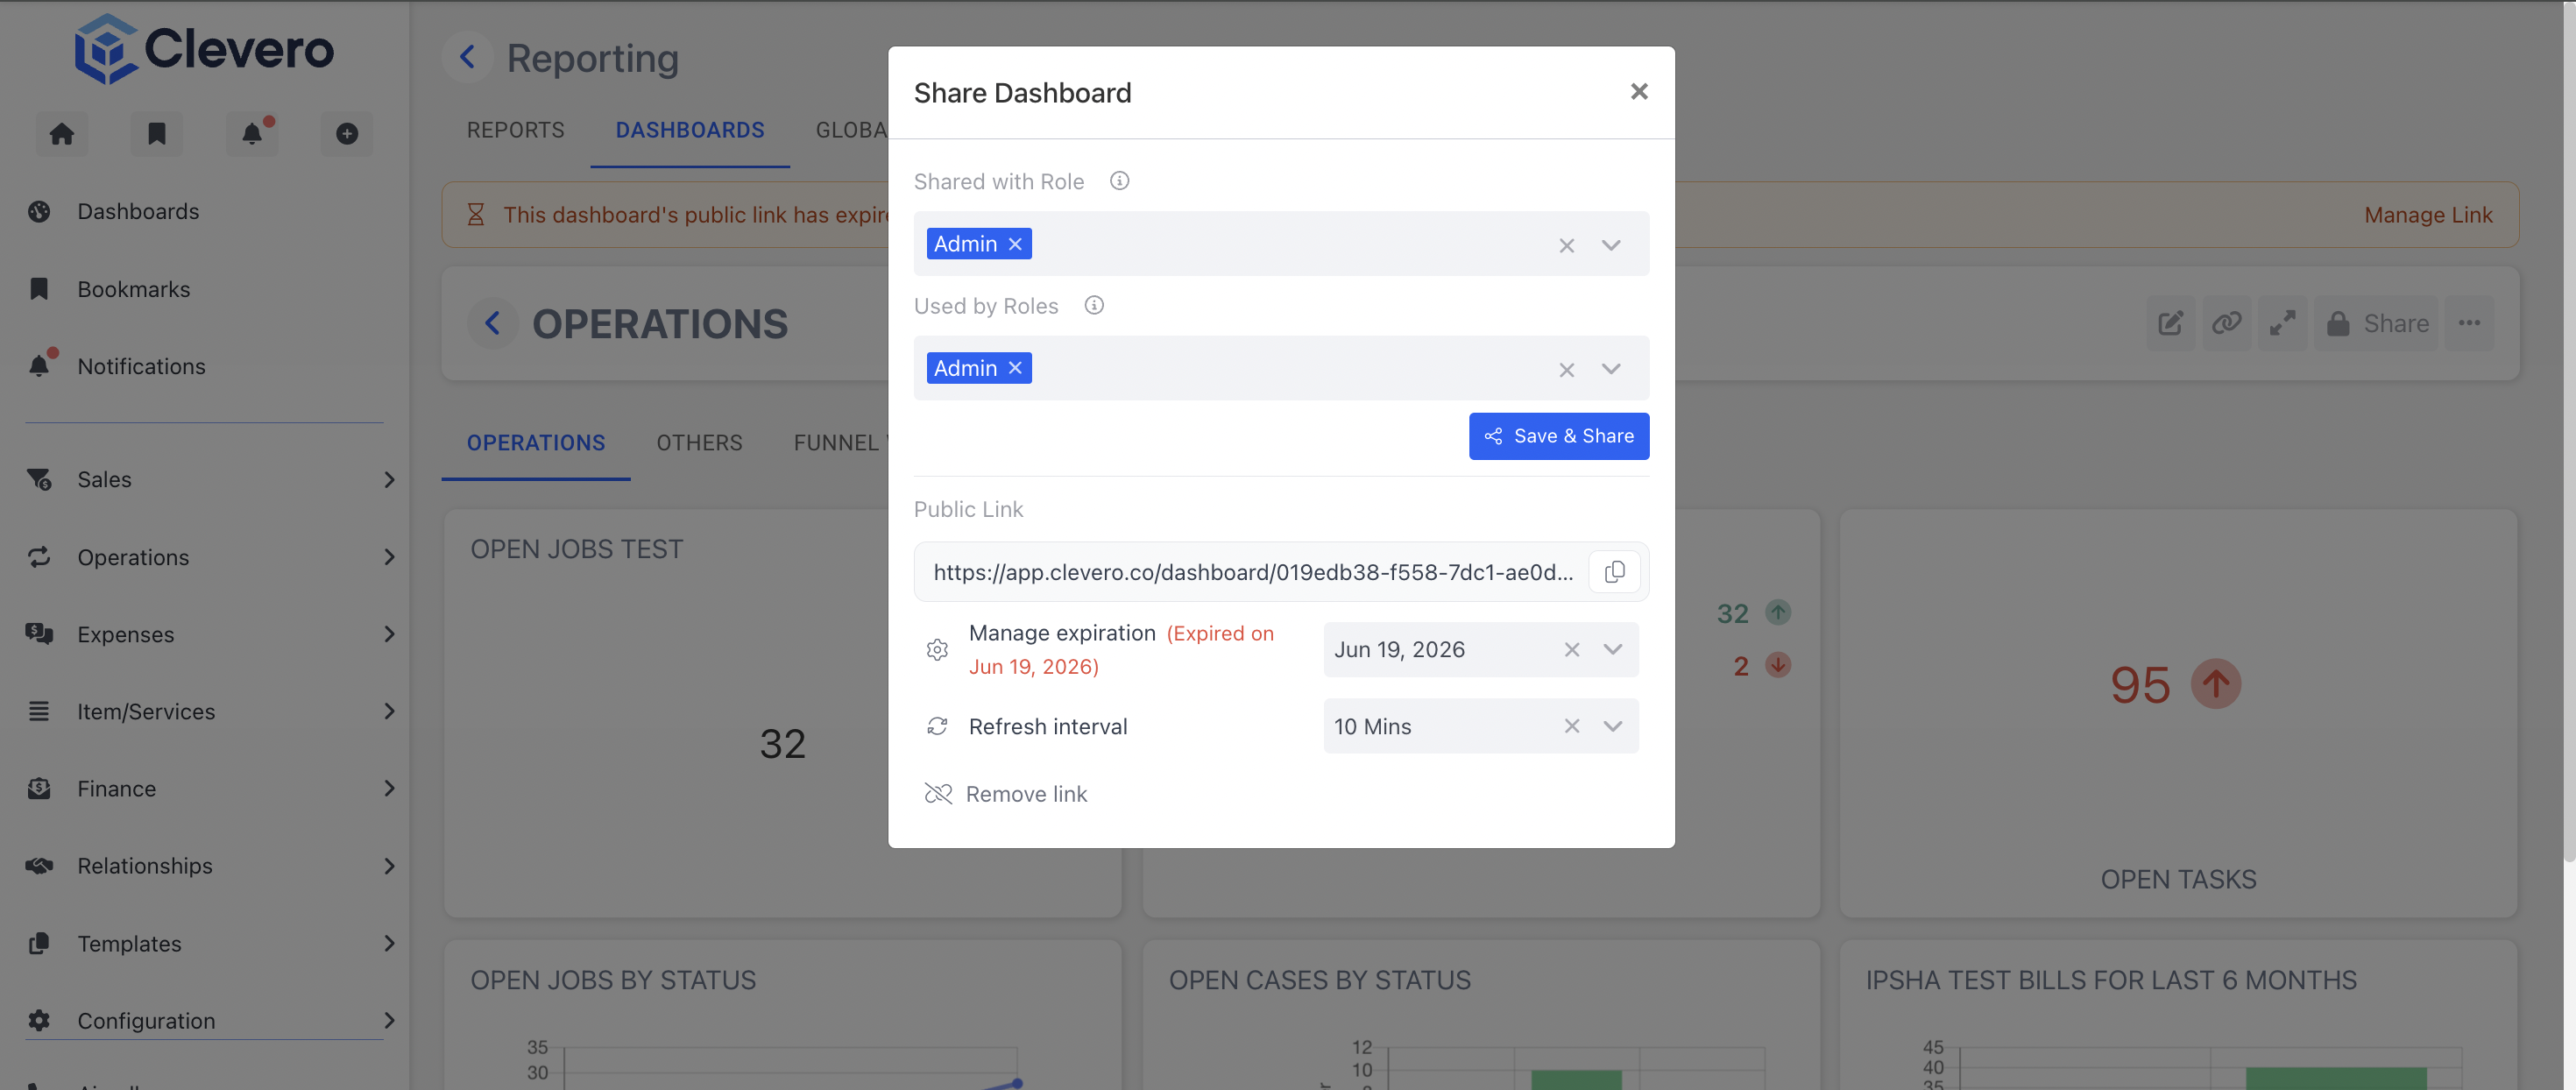Go back using the Reporting back arrow
Image resolution: width=2576 pixels, height=1090 pixels.
point(467,57)
